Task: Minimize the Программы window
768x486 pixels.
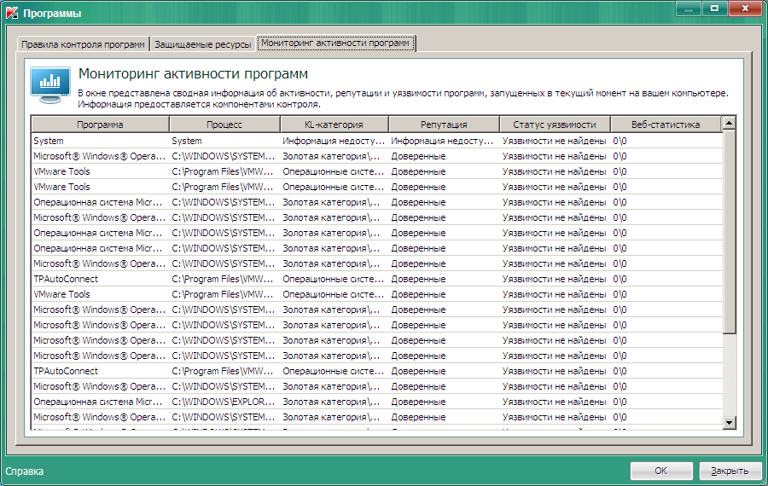Action: pos(689,9)
